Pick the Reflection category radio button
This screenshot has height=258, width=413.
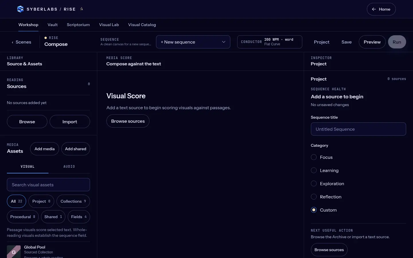[x=314, y=197]
